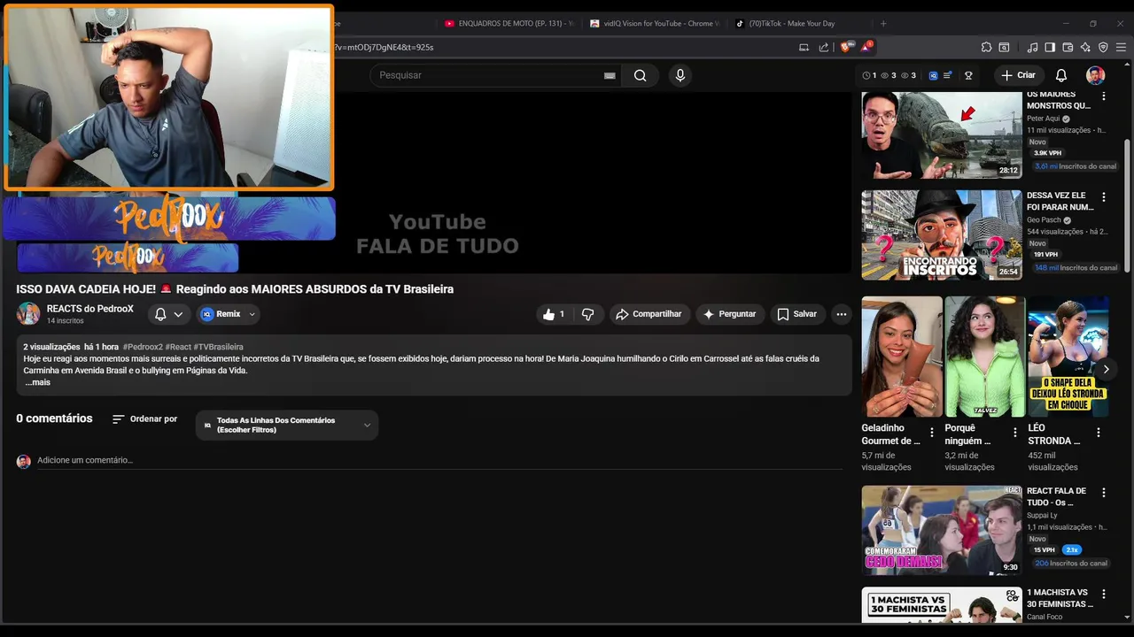The image size is (1134, 637).
Task: Switch to vidIQ Vision for YouTube tab
Action: click(x=654, y=23)
